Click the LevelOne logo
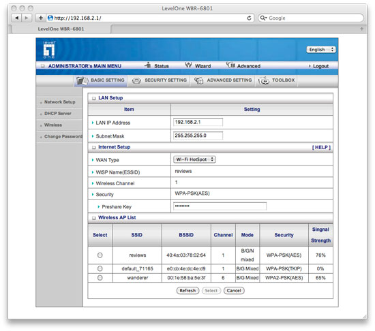Viewport: 375px width, 331px height. click(49, 50)
